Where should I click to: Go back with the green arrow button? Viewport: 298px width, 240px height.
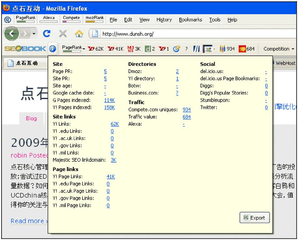(12, 34)
